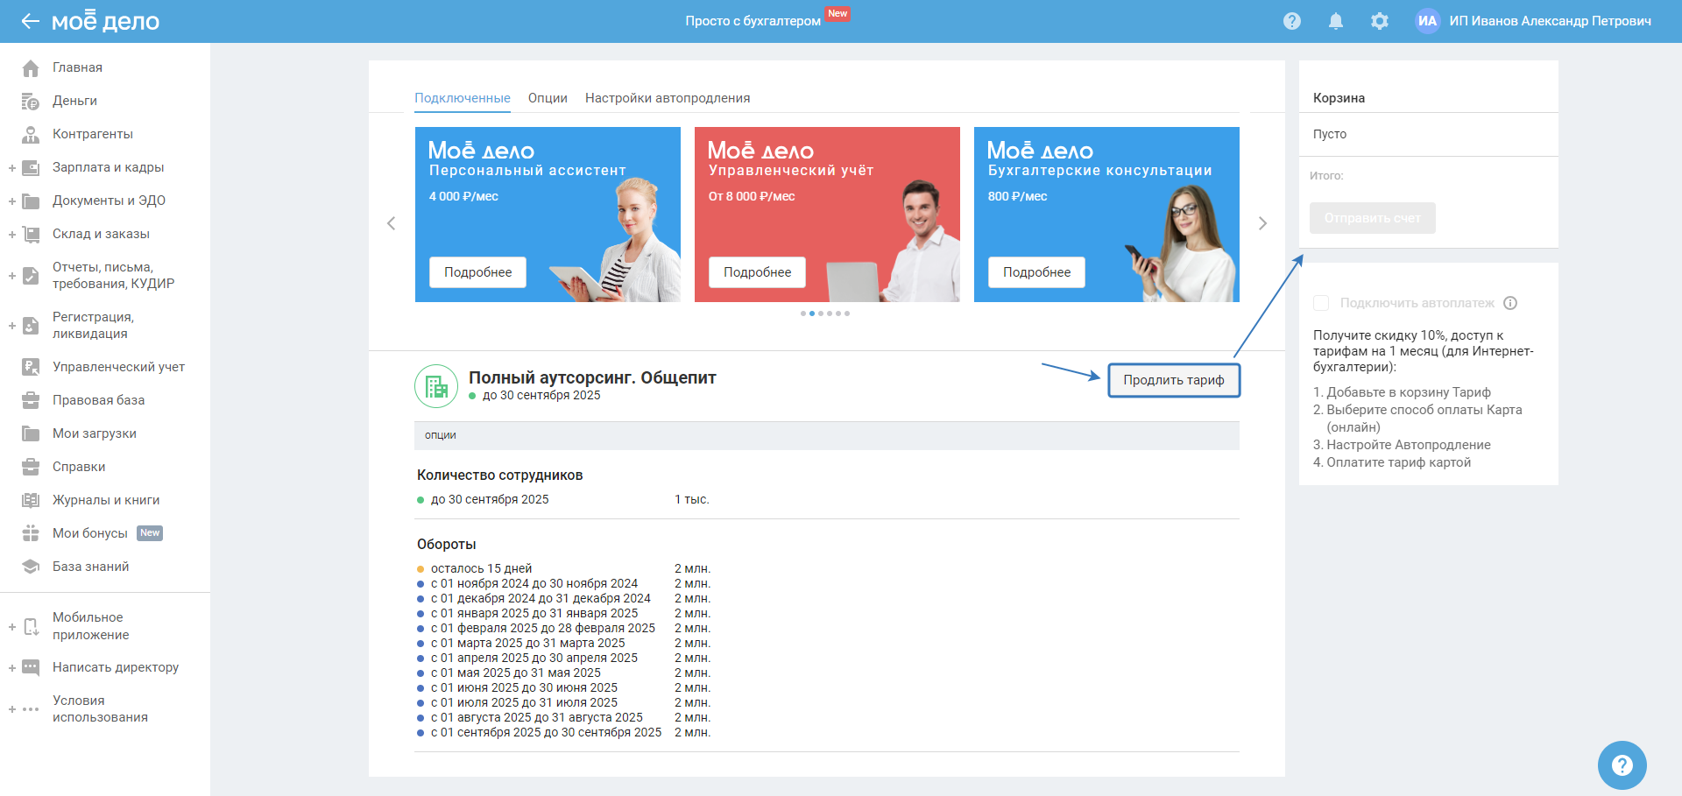Click the Зарплата и кадры icon

point(31,167)
